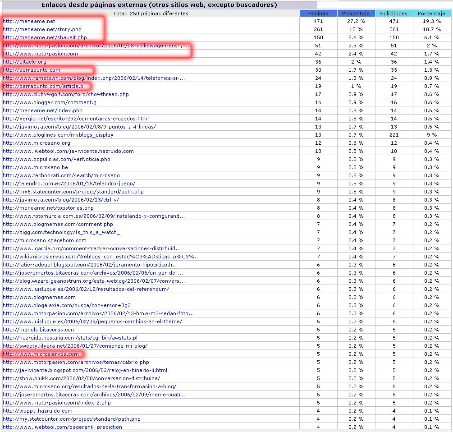Screen dimensions: 453x432
Task: Open the microsano.spacebom.com link
Action: 45,239
